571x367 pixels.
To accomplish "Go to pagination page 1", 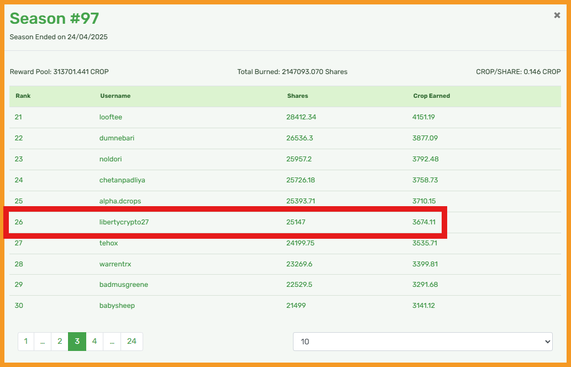I will pos(26,342).
